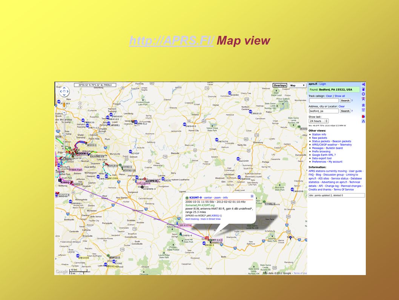Open the Preferences link
The image size is (399, 300).
coord(319,162)
